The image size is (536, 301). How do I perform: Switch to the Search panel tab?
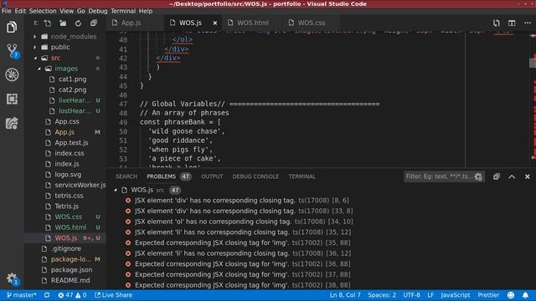[126, 176]
